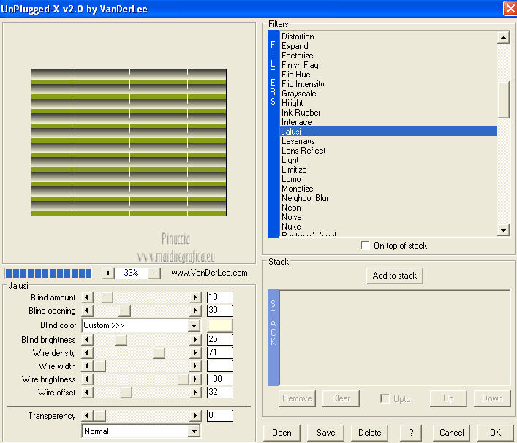Click the stack Down button

pos(492,399)
